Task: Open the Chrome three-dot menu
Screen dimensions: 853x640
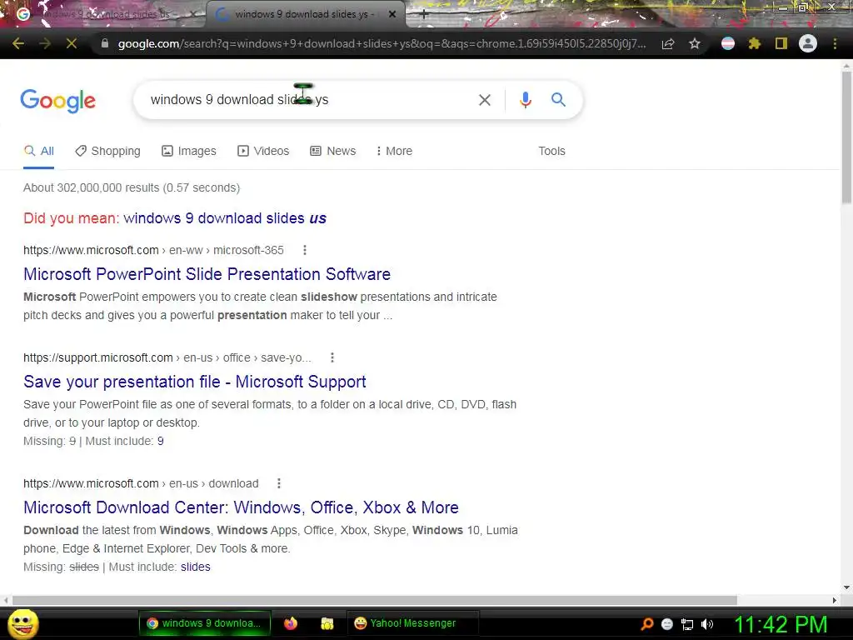Action: (x=835, y=43)
